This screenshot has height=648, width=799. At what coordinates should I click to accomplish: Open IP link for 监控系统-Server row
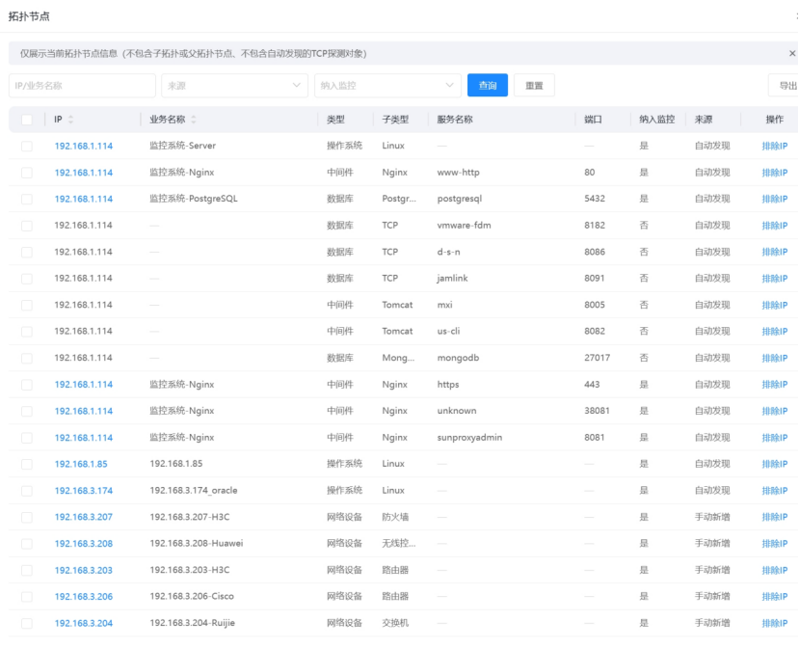[84, 146]
